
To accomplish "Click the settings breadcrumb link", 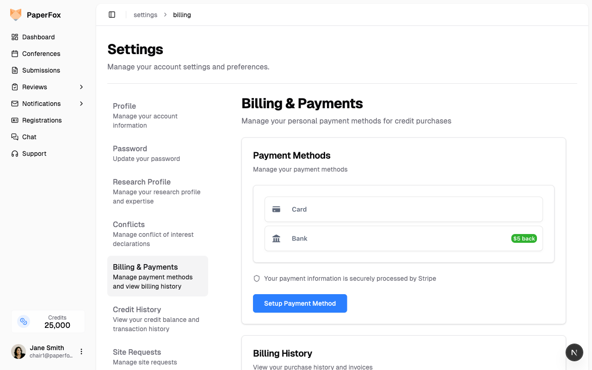I will [x=145, y=15].
